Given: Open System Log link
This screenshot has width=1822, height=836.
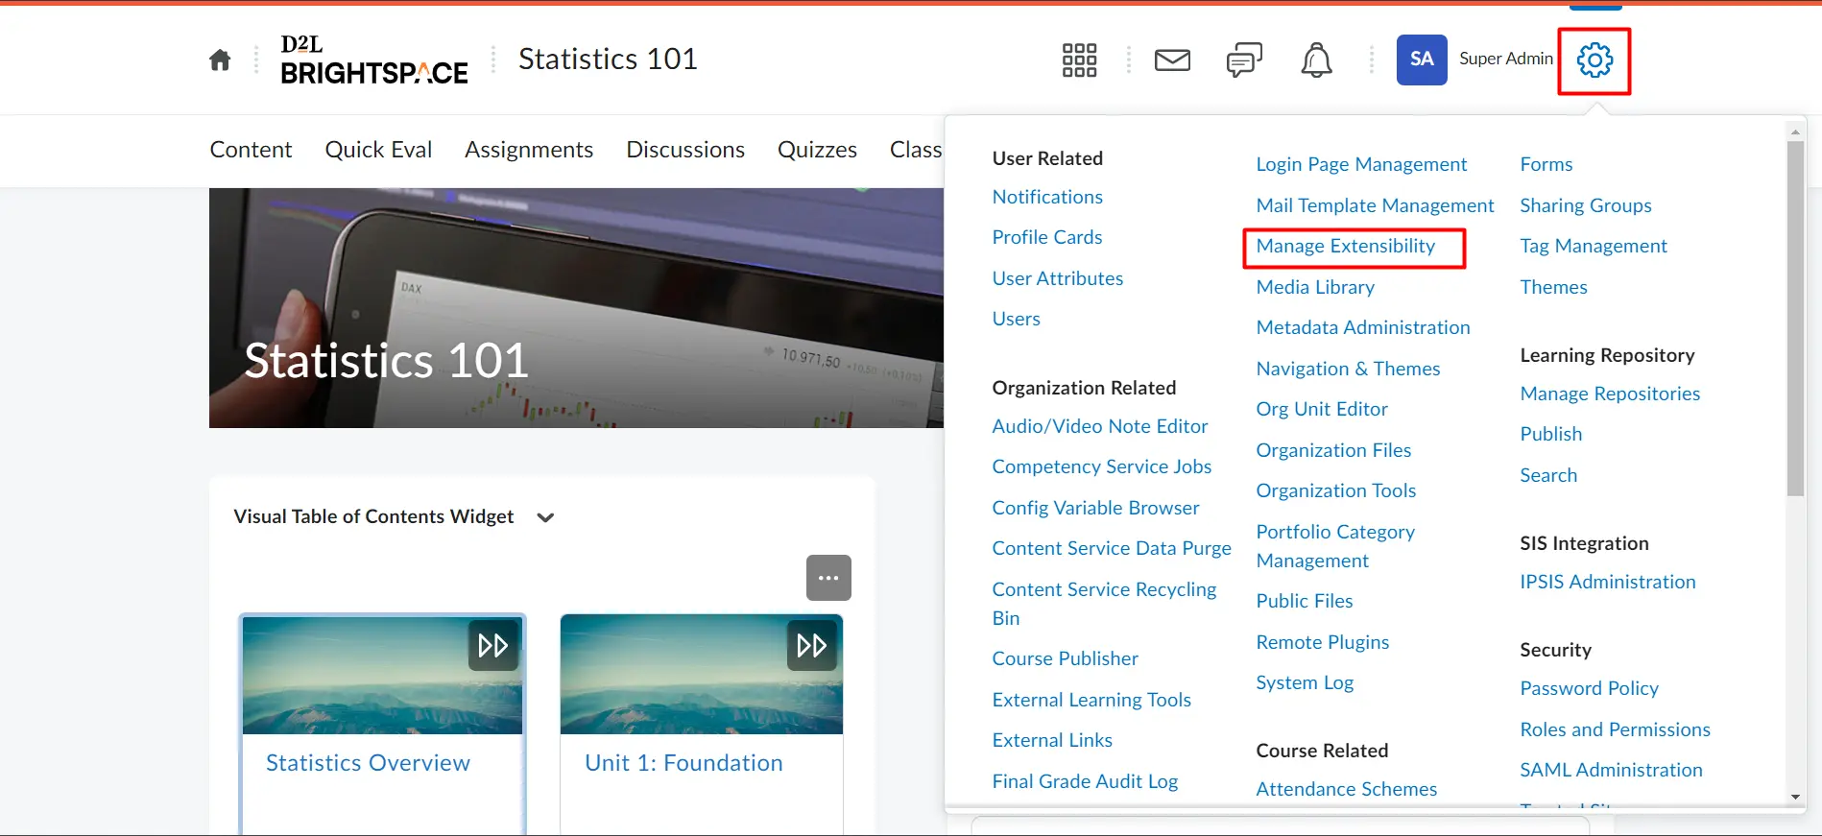Looking at the screenshot, I should (1305, 682).
